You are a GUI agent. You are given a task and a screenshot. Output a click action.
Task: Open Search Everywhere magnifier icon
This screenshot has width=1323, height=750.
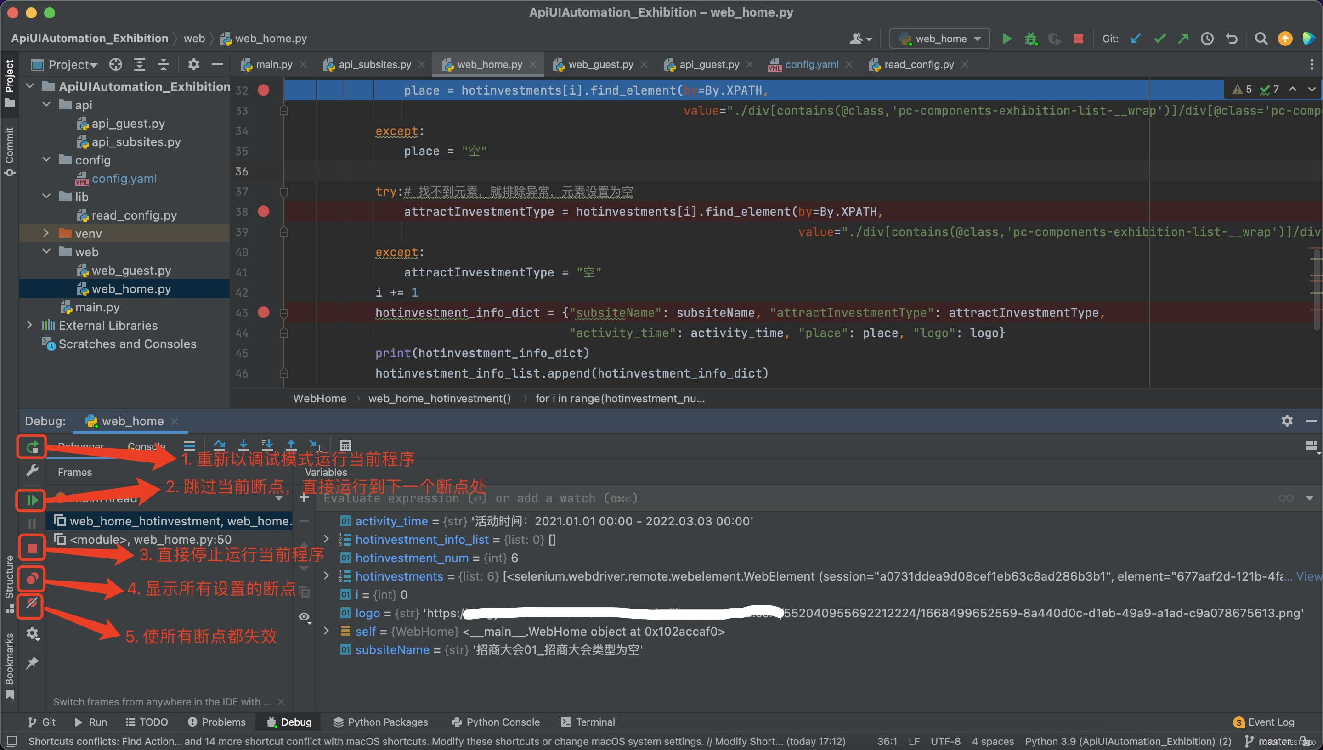pos(1260,38)
